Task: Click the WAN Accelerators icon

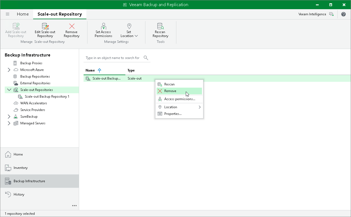Action: (16, 103)
